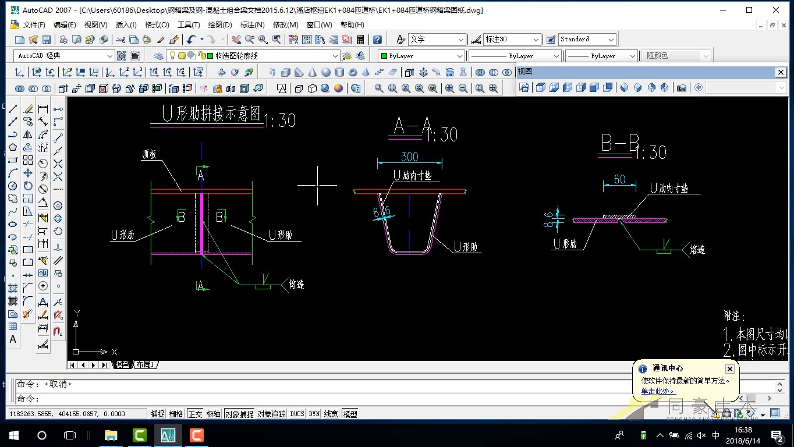Click the Save file icon
794x447 pixels.
[x=47, y=40]
